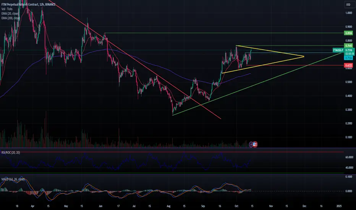Click the Nov label on time axis
The width and height of the screenshot is (356, 210).
pyautogui.click(x=271, y=206)
